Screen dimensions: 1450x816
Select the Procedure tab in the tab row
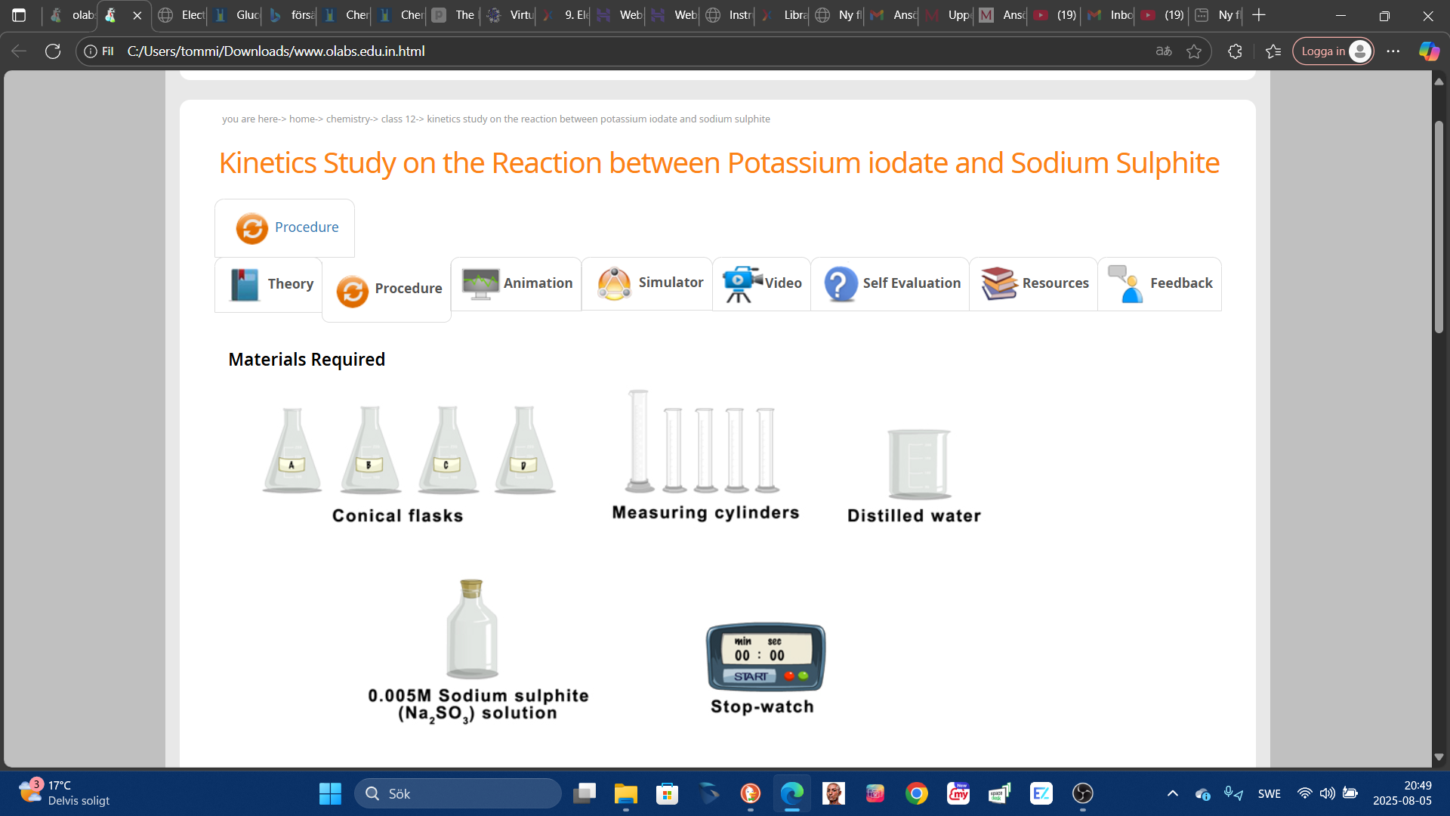click(387, 289)
